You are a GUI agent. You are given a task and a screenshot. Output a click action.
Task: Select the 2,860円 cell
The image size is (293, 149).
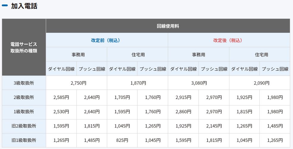[x=183, y=112]
